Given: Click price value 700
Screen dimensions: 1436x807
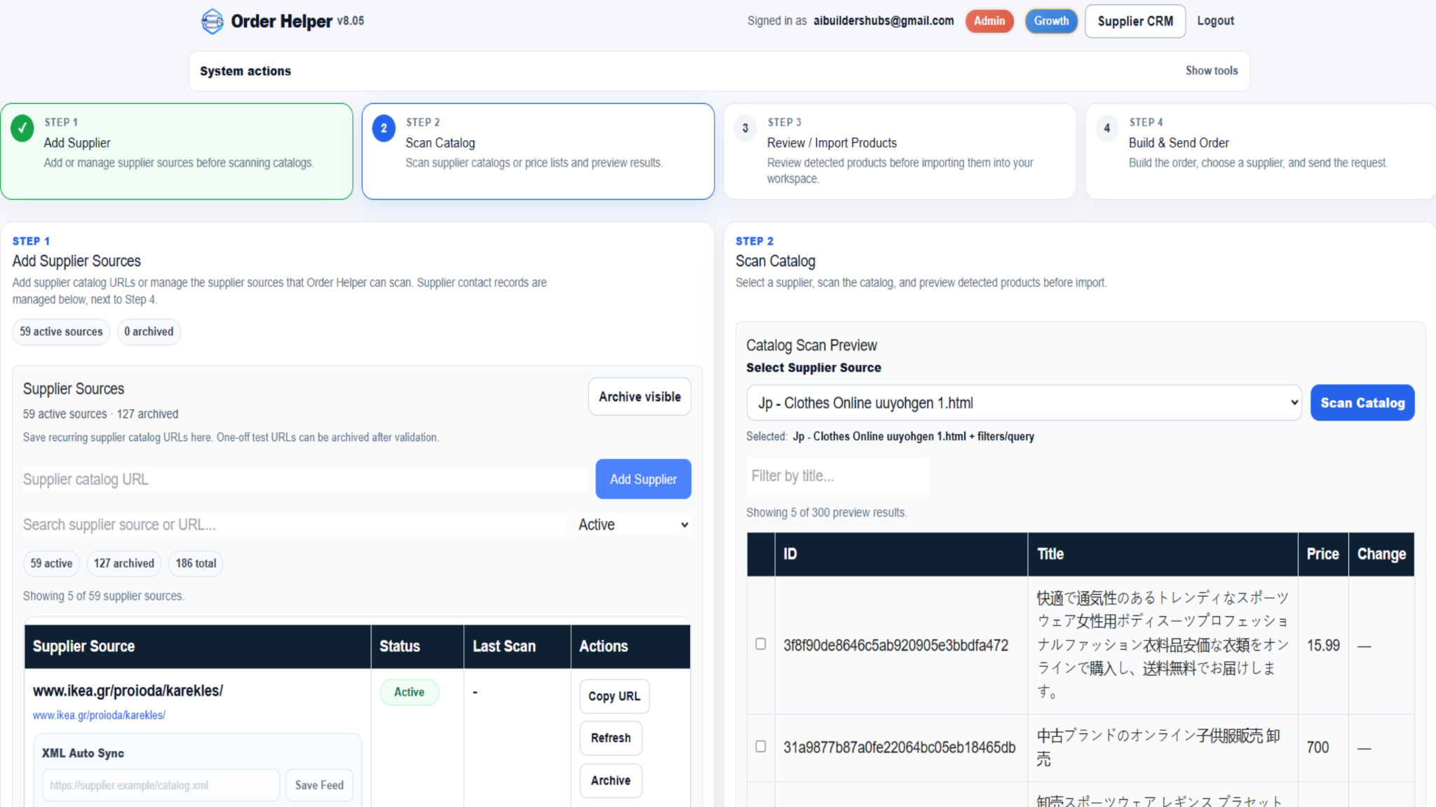Looking at the screenshot, I should click(1318, 747).
